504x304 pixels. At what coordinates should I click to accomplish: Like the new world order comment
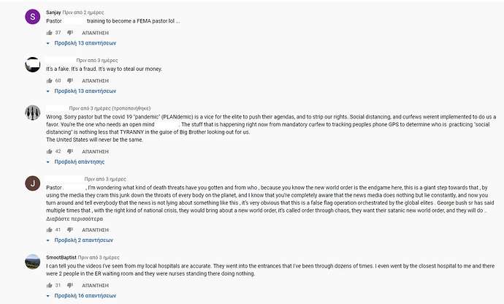pyautogui.click(x=49, y=229)
